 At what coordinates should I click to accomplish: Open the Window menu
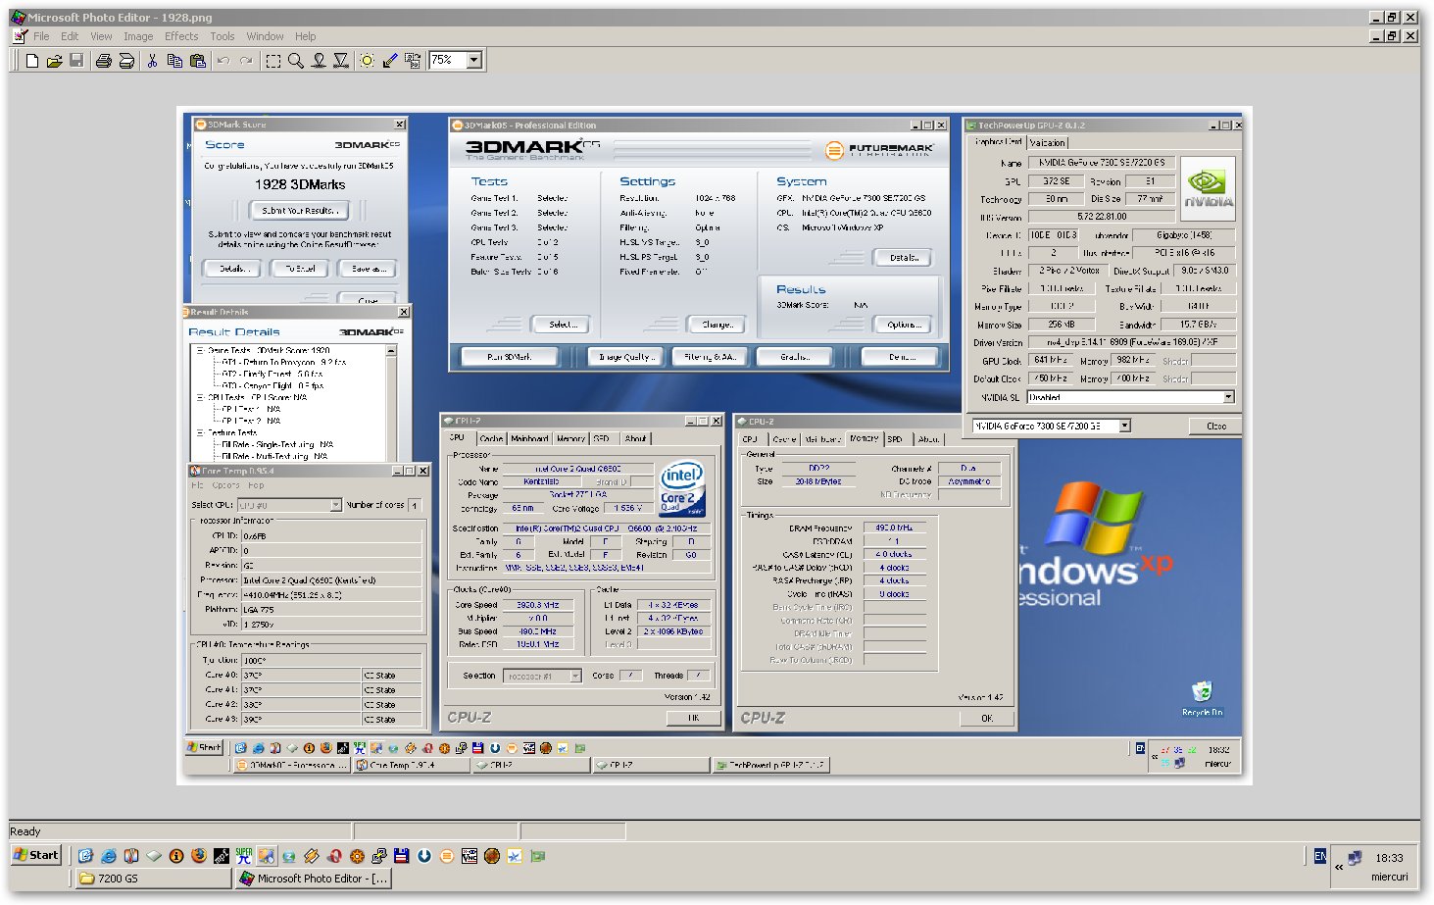265,36
